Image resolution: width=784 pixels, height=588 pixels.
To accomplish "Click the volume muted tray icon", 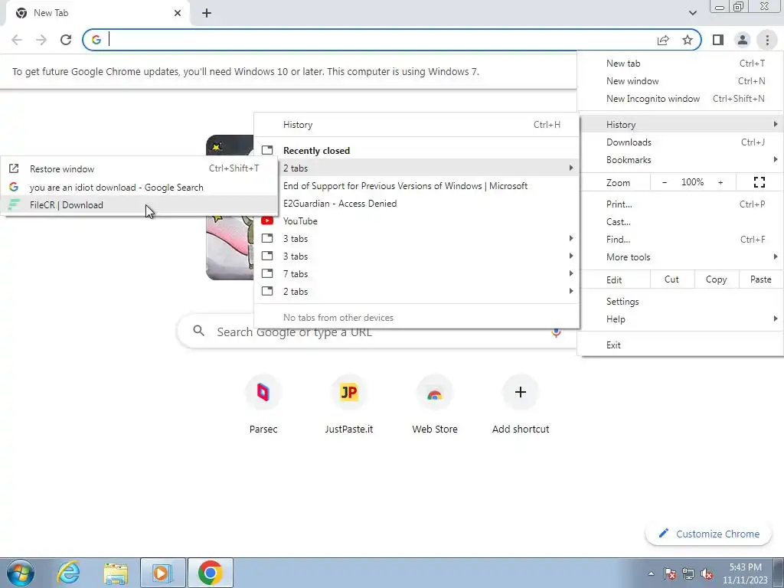I will (x=707, y=574).
